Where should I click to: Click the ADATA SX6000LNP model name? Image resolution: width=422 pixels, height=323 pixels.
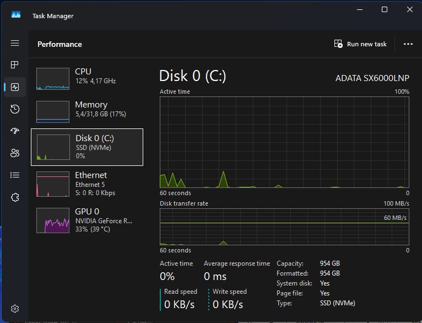[372, 78]
